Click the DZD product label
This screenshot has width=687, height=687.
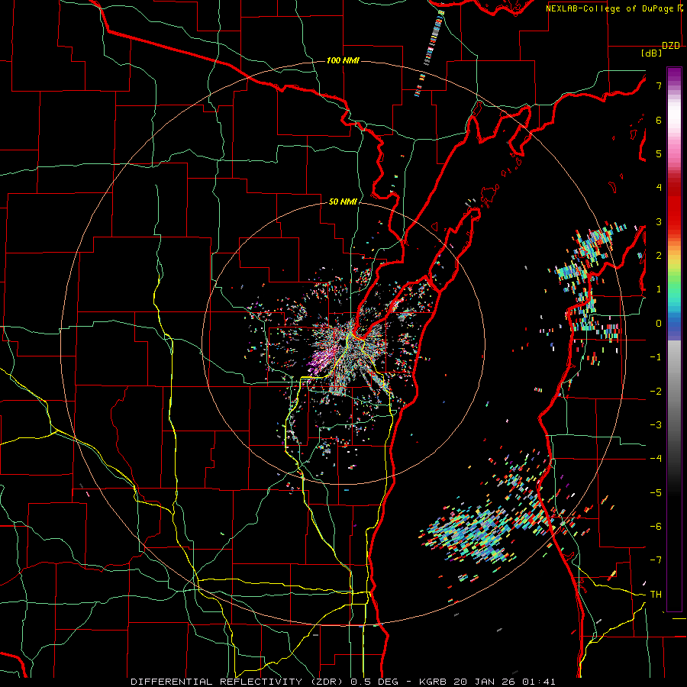[671, 46]
